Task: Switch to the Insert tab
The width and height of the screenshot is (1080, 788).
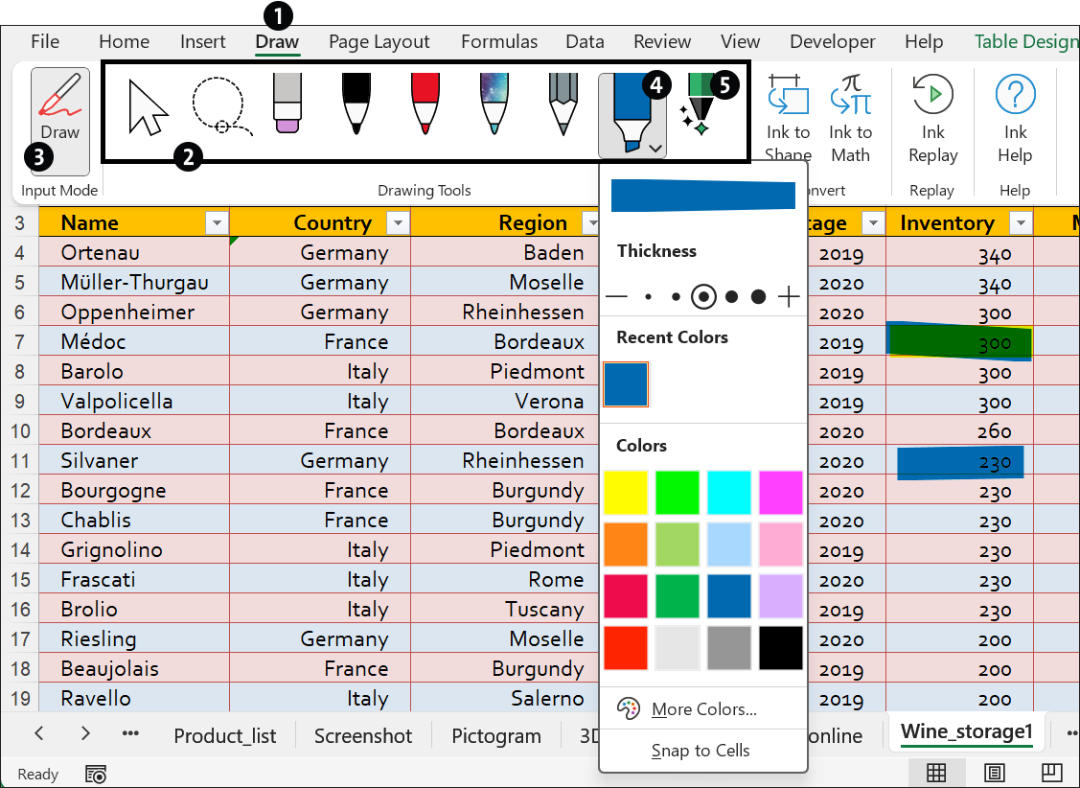Action: [202, 41]
